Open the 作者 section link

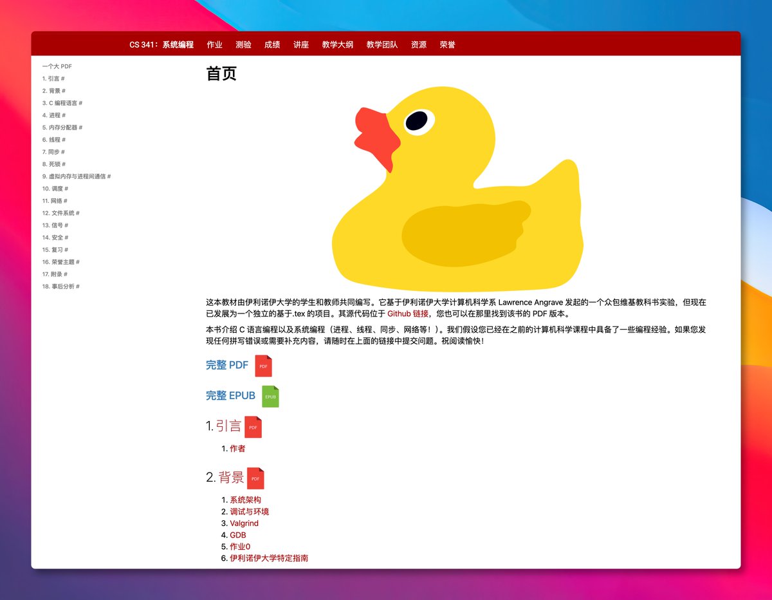point(237,449)
